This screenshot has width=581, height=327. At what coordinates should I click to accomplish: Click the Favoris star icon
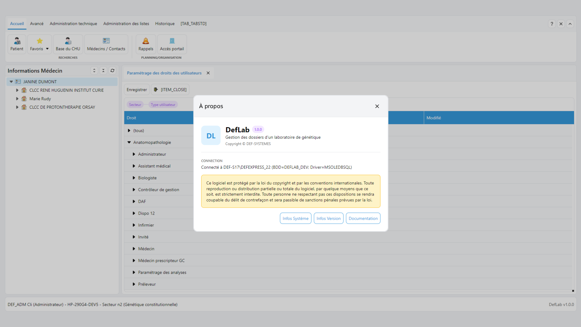pos(40,41)
